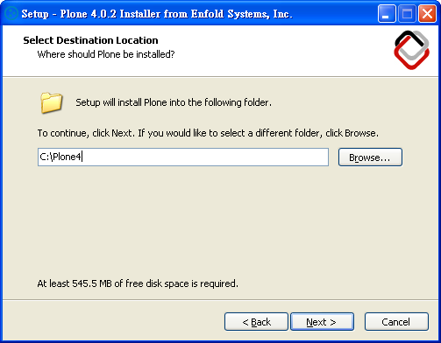The height and width of the screenshot is (343, 441).
Task: Open the Setup system menu icon in title bar
Action: pyautogui.click(x=11, y=14)
